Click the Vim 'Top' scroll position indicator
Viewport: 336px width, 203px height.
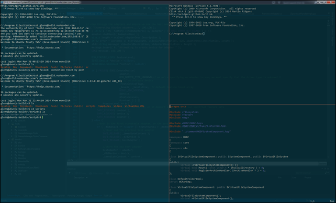tap(332, 201)
